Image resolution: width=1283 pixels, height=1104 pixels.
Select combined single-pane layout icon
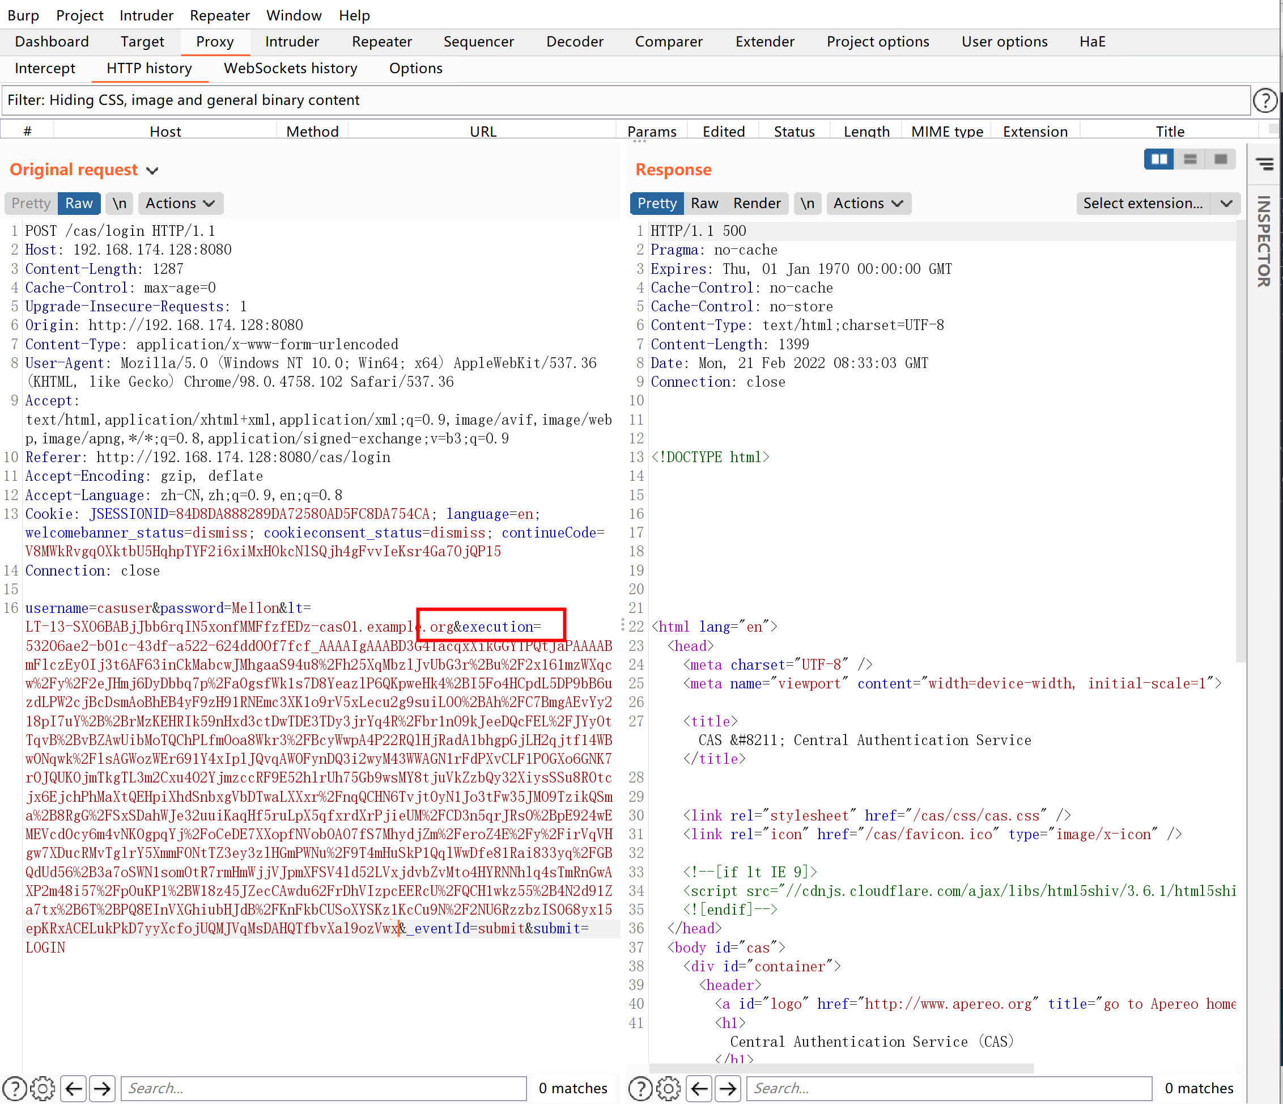[x=1221, y=159]
